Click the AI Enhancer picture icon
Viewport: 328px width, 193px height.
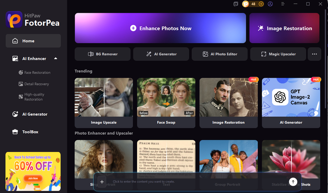[x=15, y=59]
